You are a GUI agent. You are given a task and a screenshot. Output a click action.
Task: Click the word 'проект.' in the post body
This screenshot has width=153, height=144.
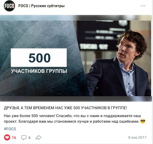click(11, 122)
